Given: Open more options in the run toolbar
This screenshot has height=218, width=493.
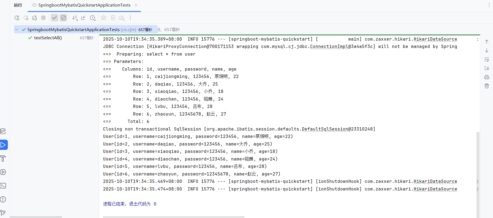Looking at the screenshot, I should [130, 18].
